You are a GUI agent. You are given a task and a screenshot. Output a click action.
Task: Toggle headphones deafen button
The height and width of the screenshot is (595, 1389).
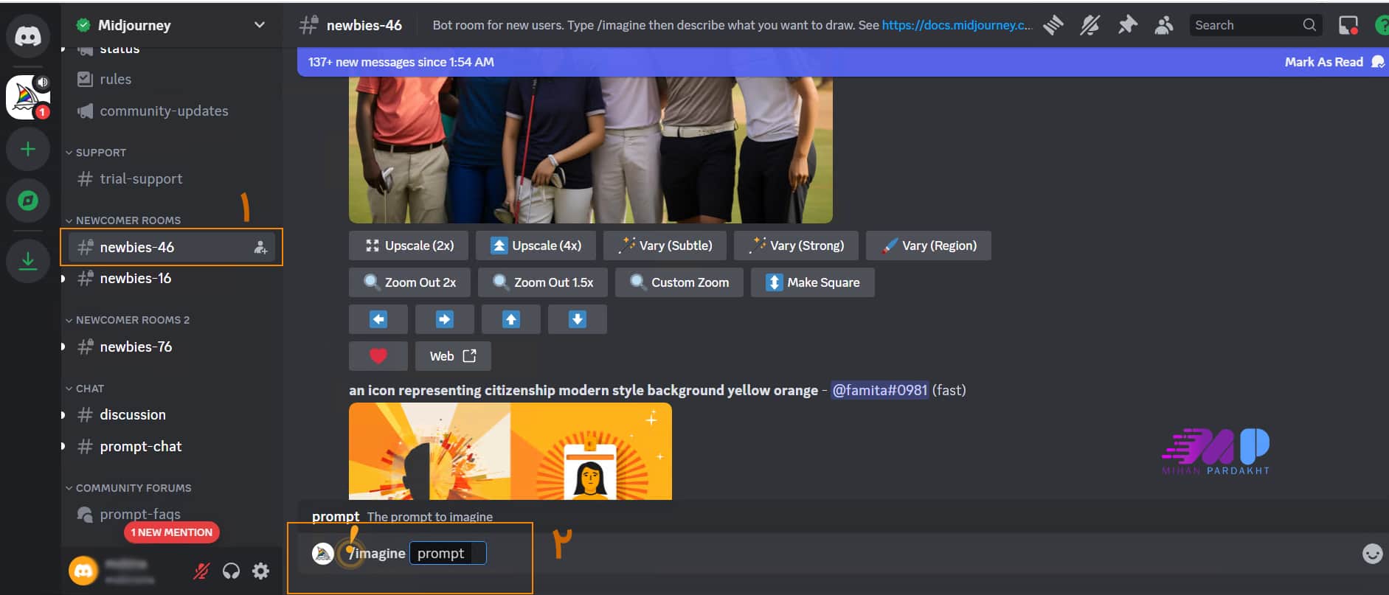231,571
